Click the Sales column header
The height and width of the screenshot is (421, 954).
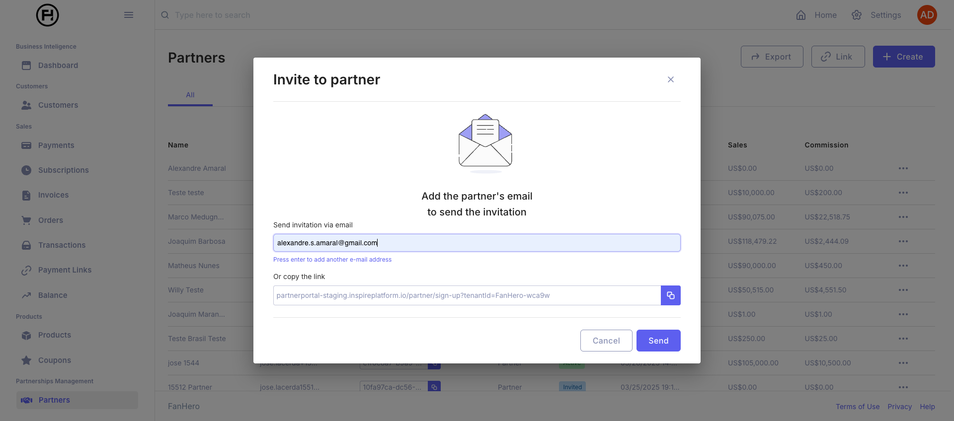pos(737,145)
